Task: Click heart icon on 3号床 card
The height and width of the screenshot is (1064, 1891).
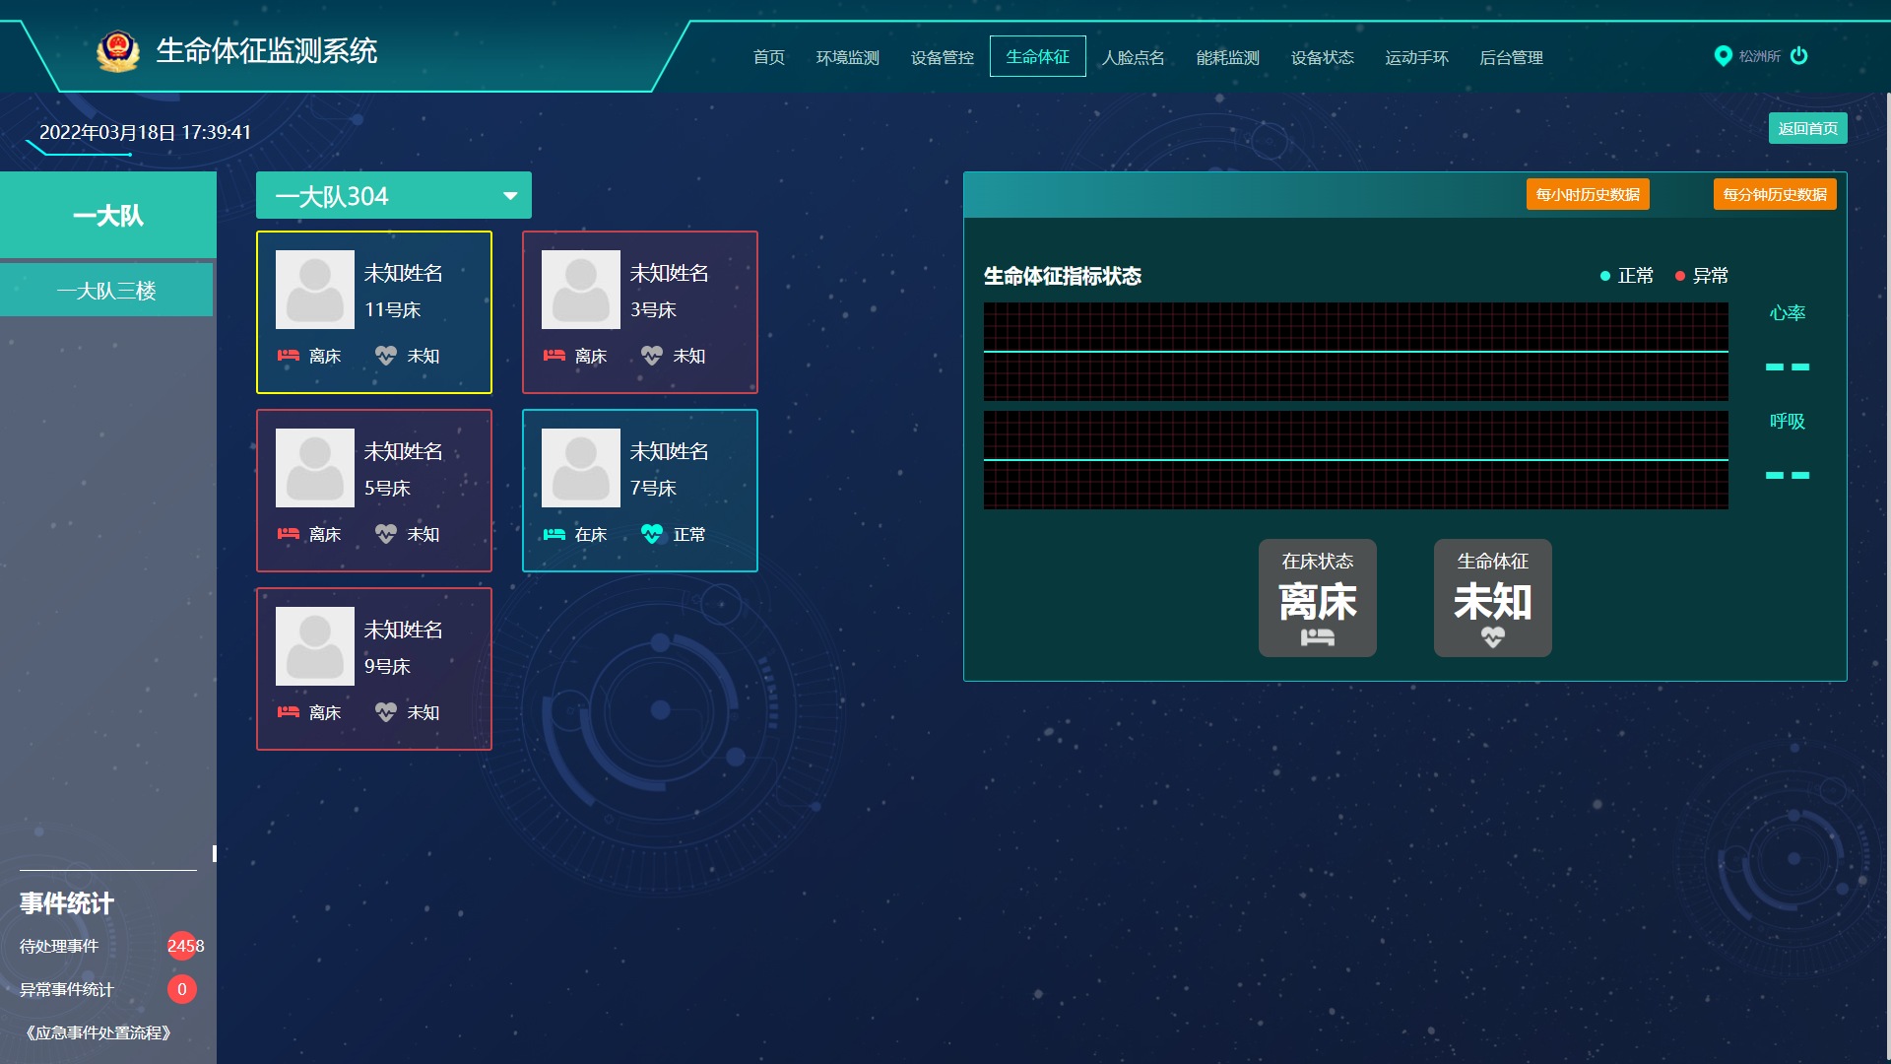Action: coord(651,356)
